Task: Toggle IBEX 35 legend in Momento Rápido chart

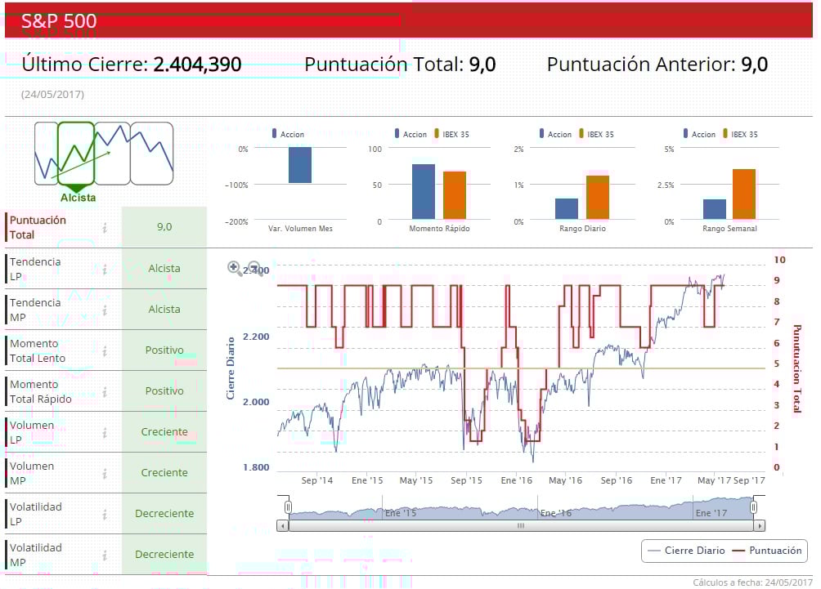Action: [x=451, y=134]
